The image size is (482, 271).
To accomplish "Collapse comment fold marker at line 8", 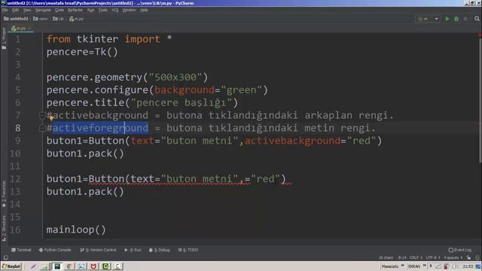I will click(x=42, y=128).
